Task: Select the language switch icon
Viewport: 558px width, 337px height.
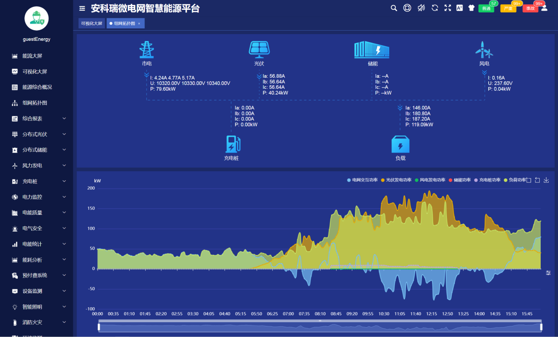Action: (x=459, y=8)
